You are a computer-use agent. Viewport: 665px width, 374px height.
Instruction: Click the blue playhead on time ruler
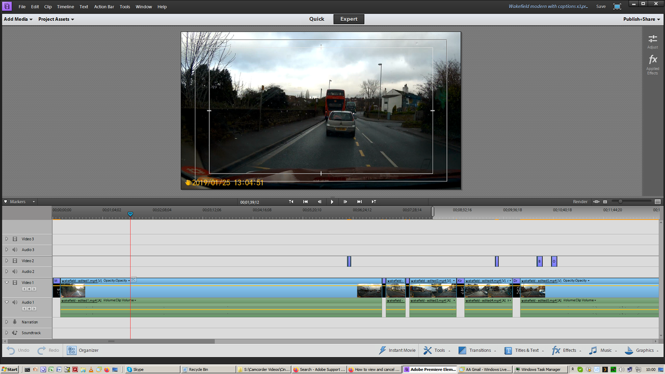pyautogui.click(x=130, y=213)
